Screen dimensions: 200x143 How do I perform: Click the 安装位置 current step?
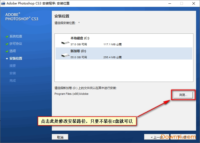[x=16, y=58]
